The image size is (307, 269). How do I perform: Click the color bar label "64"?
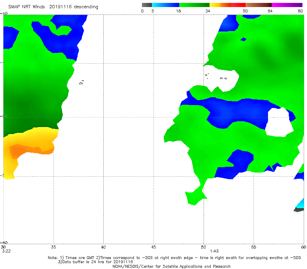270,11
